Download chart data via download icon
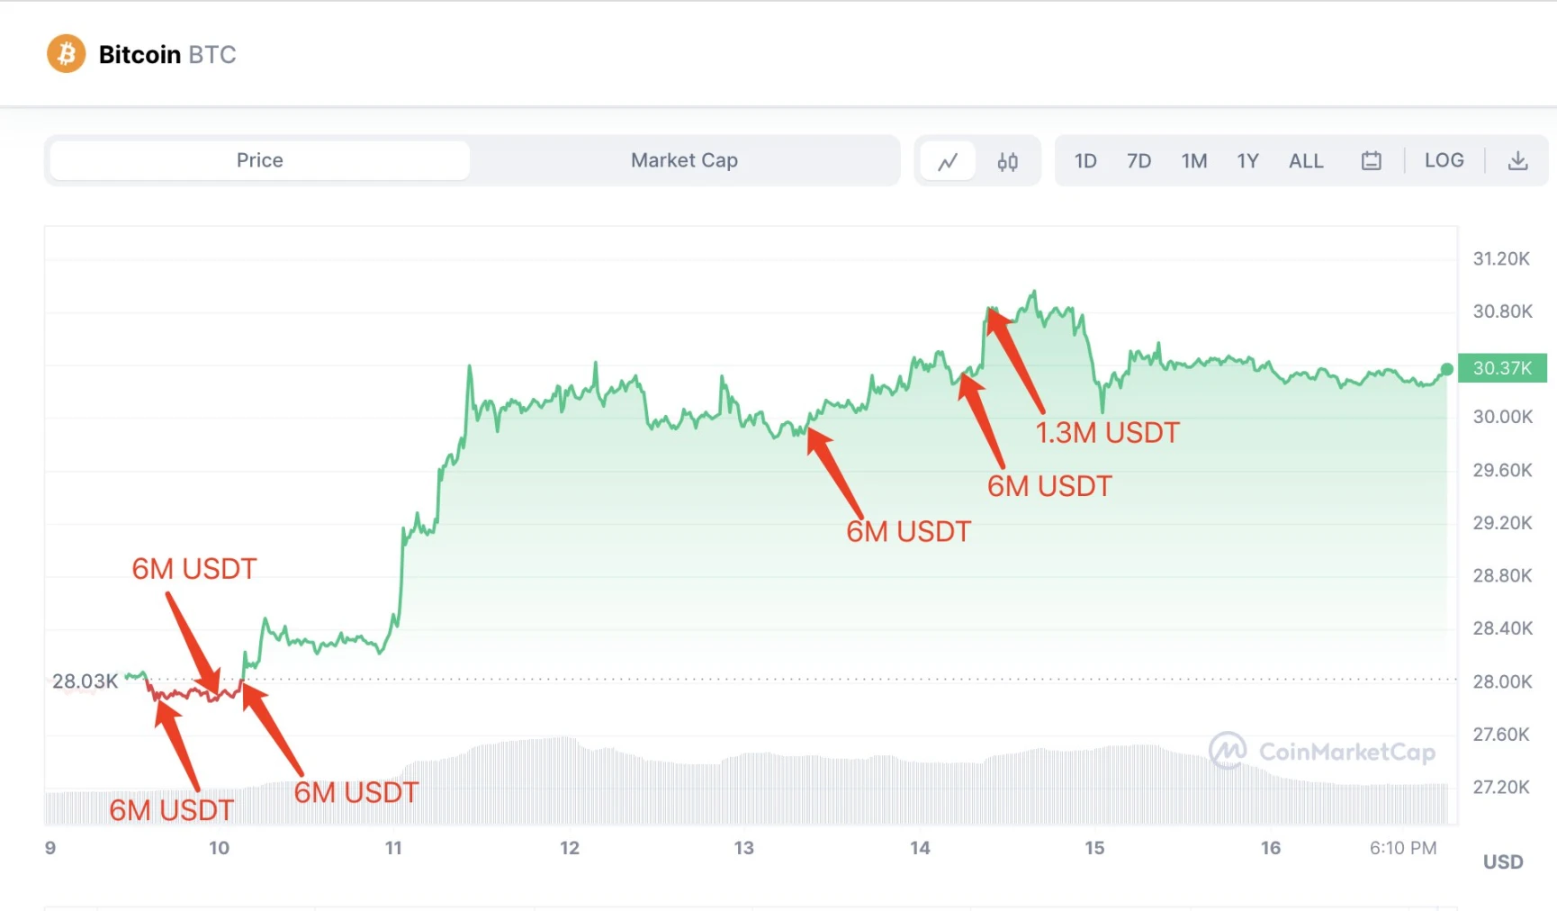Image resolution: width=1557 pixels, height=911 pixels. (x=1517, y=161)
